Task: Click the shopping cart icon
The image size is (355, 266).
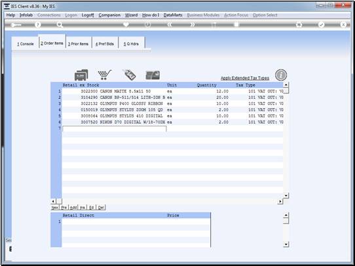Action: pyautogui.click(x=104, y=75)
